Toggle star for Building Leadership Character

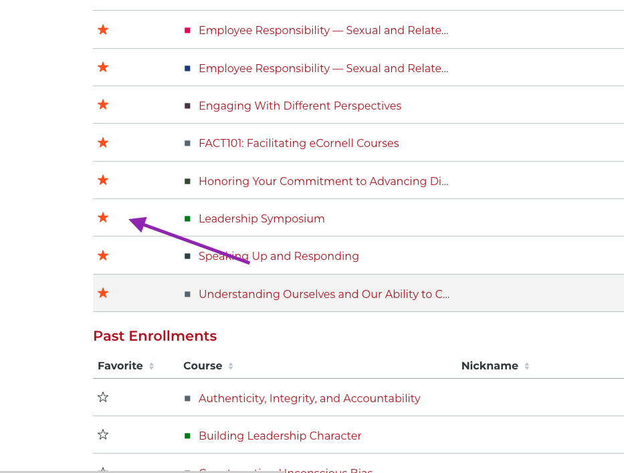(x=103, y=434)
